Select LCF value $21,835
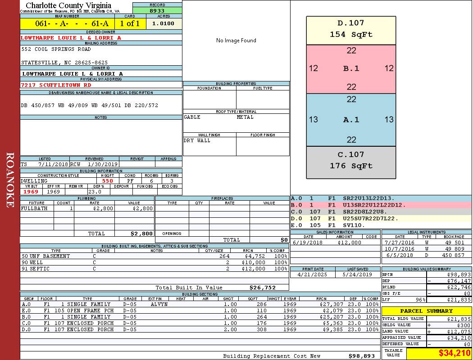The height and width of the screenshot is (360, 473). coord(459,300)
